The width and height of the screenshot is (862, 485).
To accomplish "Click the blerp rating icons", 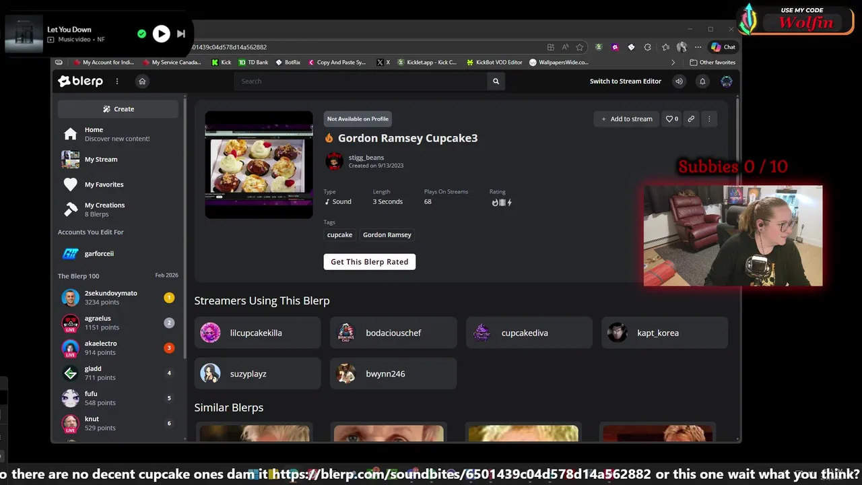I will coord(502,202).
